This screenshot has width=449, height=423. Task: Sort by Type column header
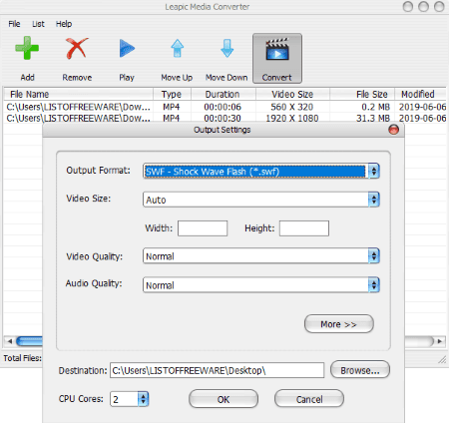(x=172, y=94)
